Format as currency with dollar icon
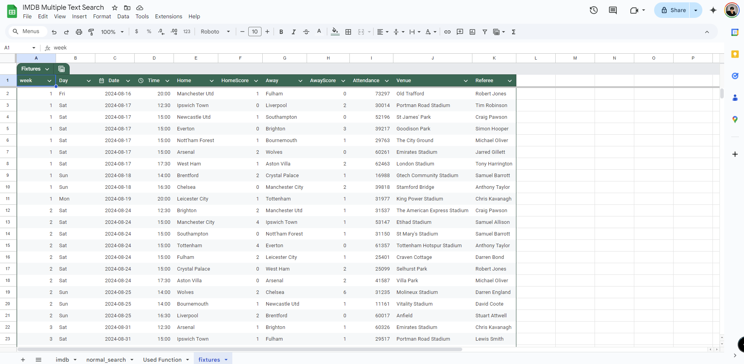This screenshot has width=744, height=364. pyautogui.click(x=137, y=32)
